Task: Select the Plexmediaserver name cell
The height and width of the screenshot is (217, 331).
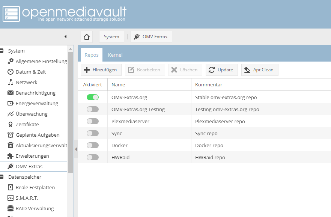Action: tap(149, 121)
